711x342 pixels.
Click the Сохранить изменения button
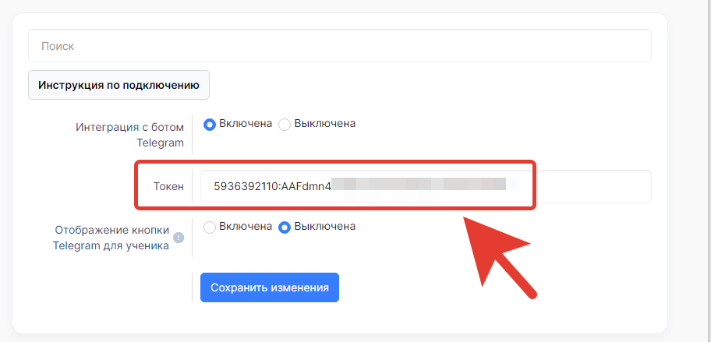click(x=270, y=287)
